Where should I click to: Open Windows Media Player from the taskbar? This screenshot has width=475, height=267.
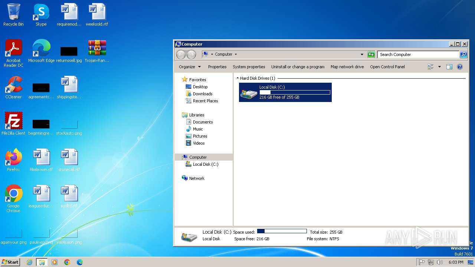point(55,262)
